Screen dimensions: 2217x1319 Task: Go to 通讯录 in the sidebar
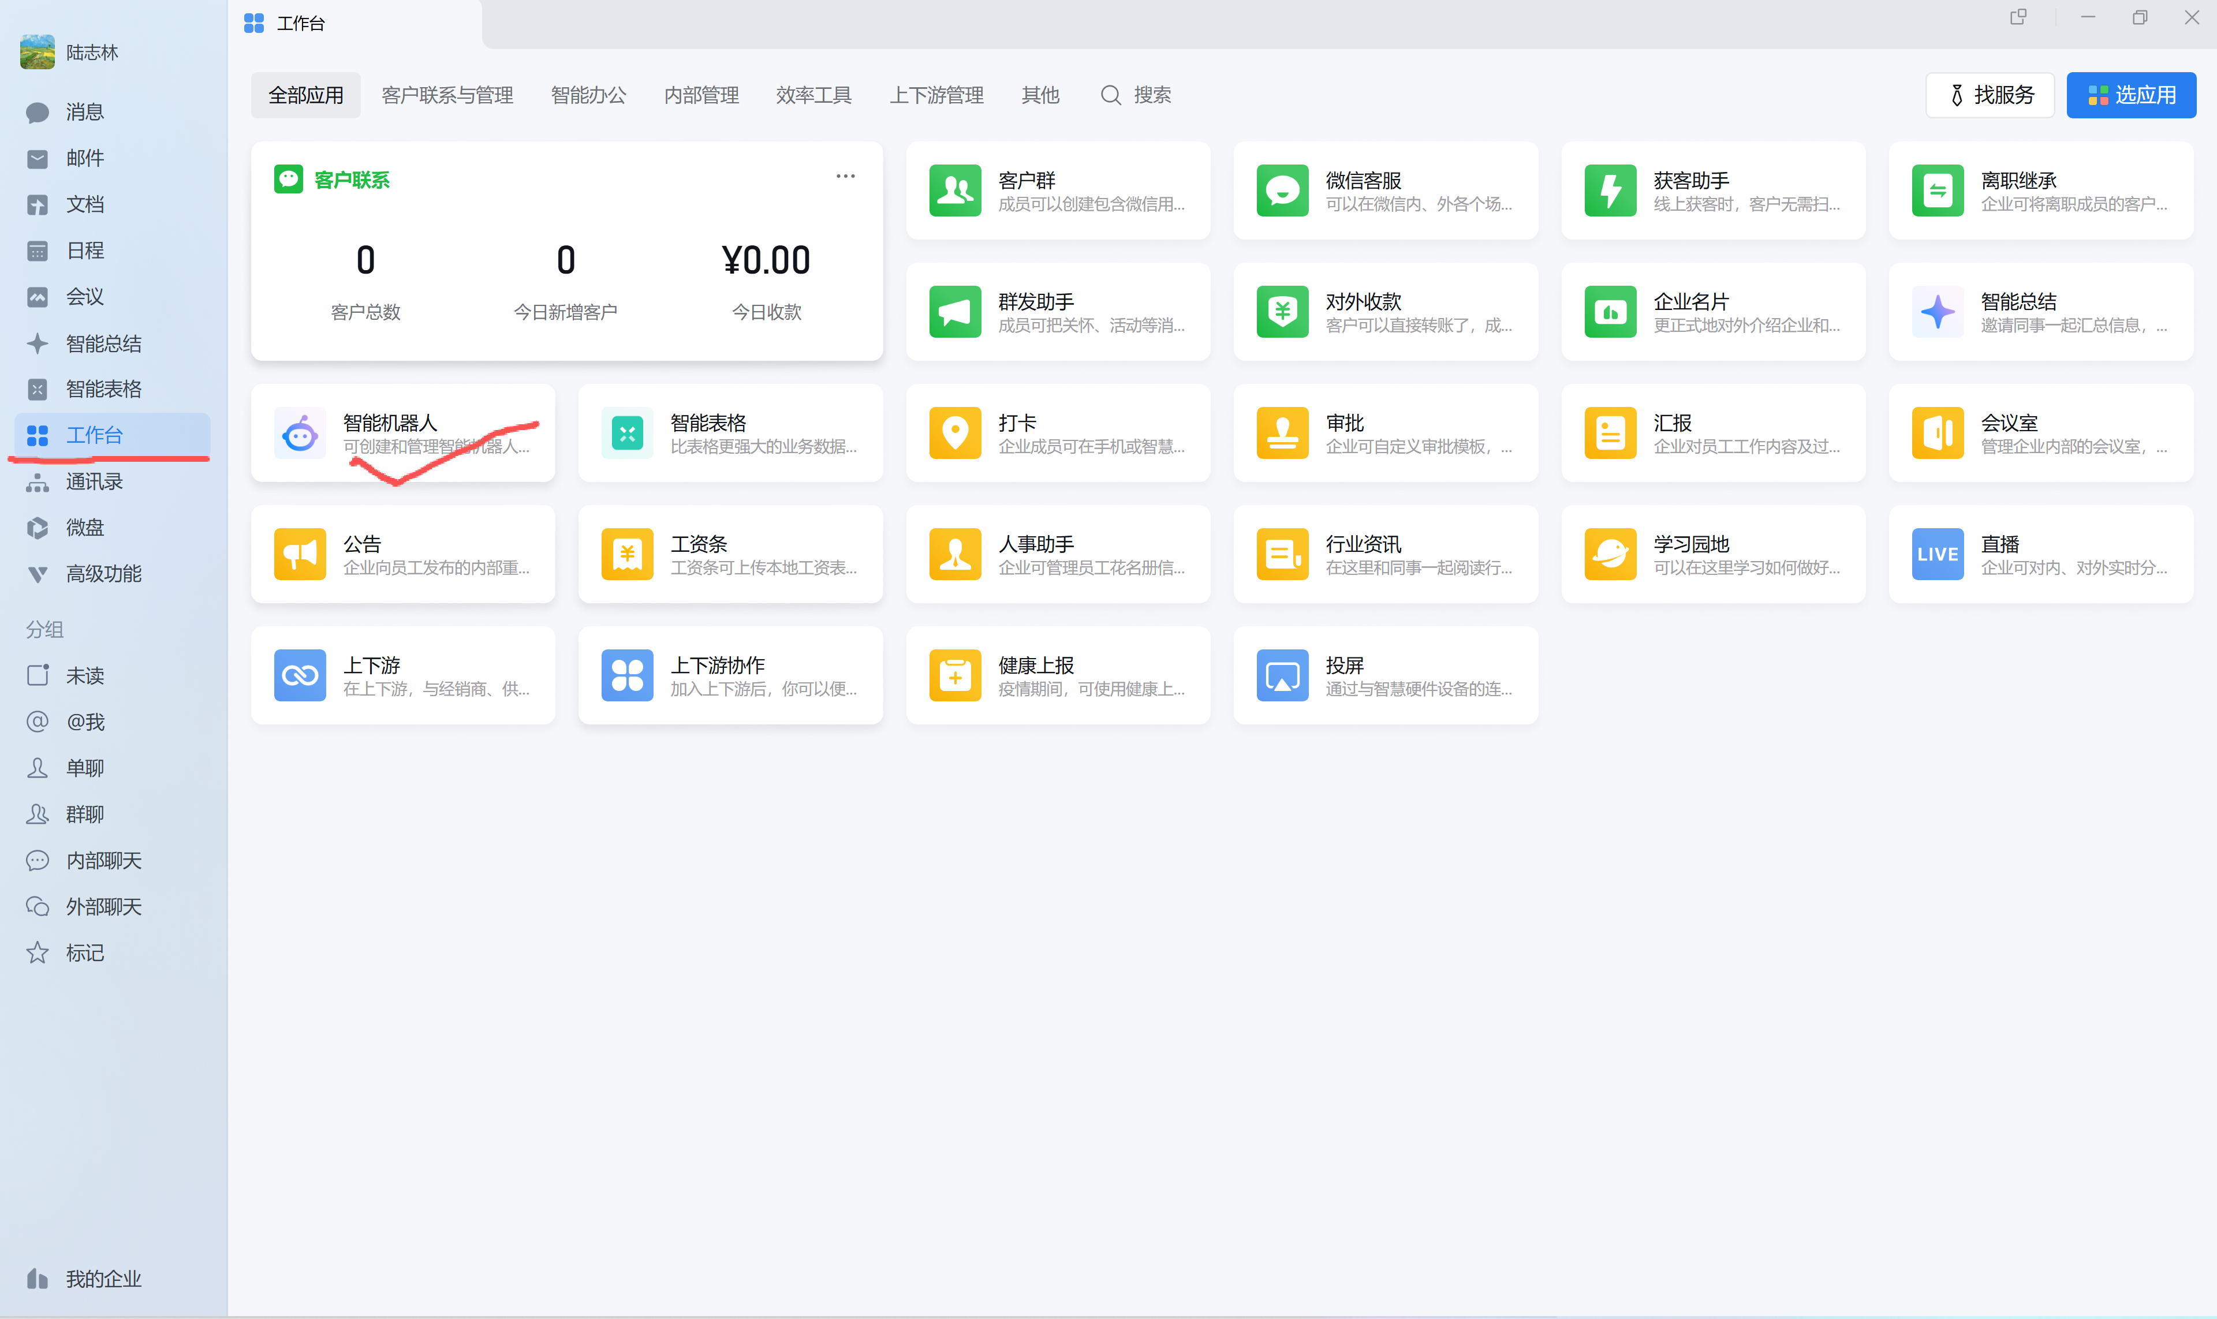112,482
